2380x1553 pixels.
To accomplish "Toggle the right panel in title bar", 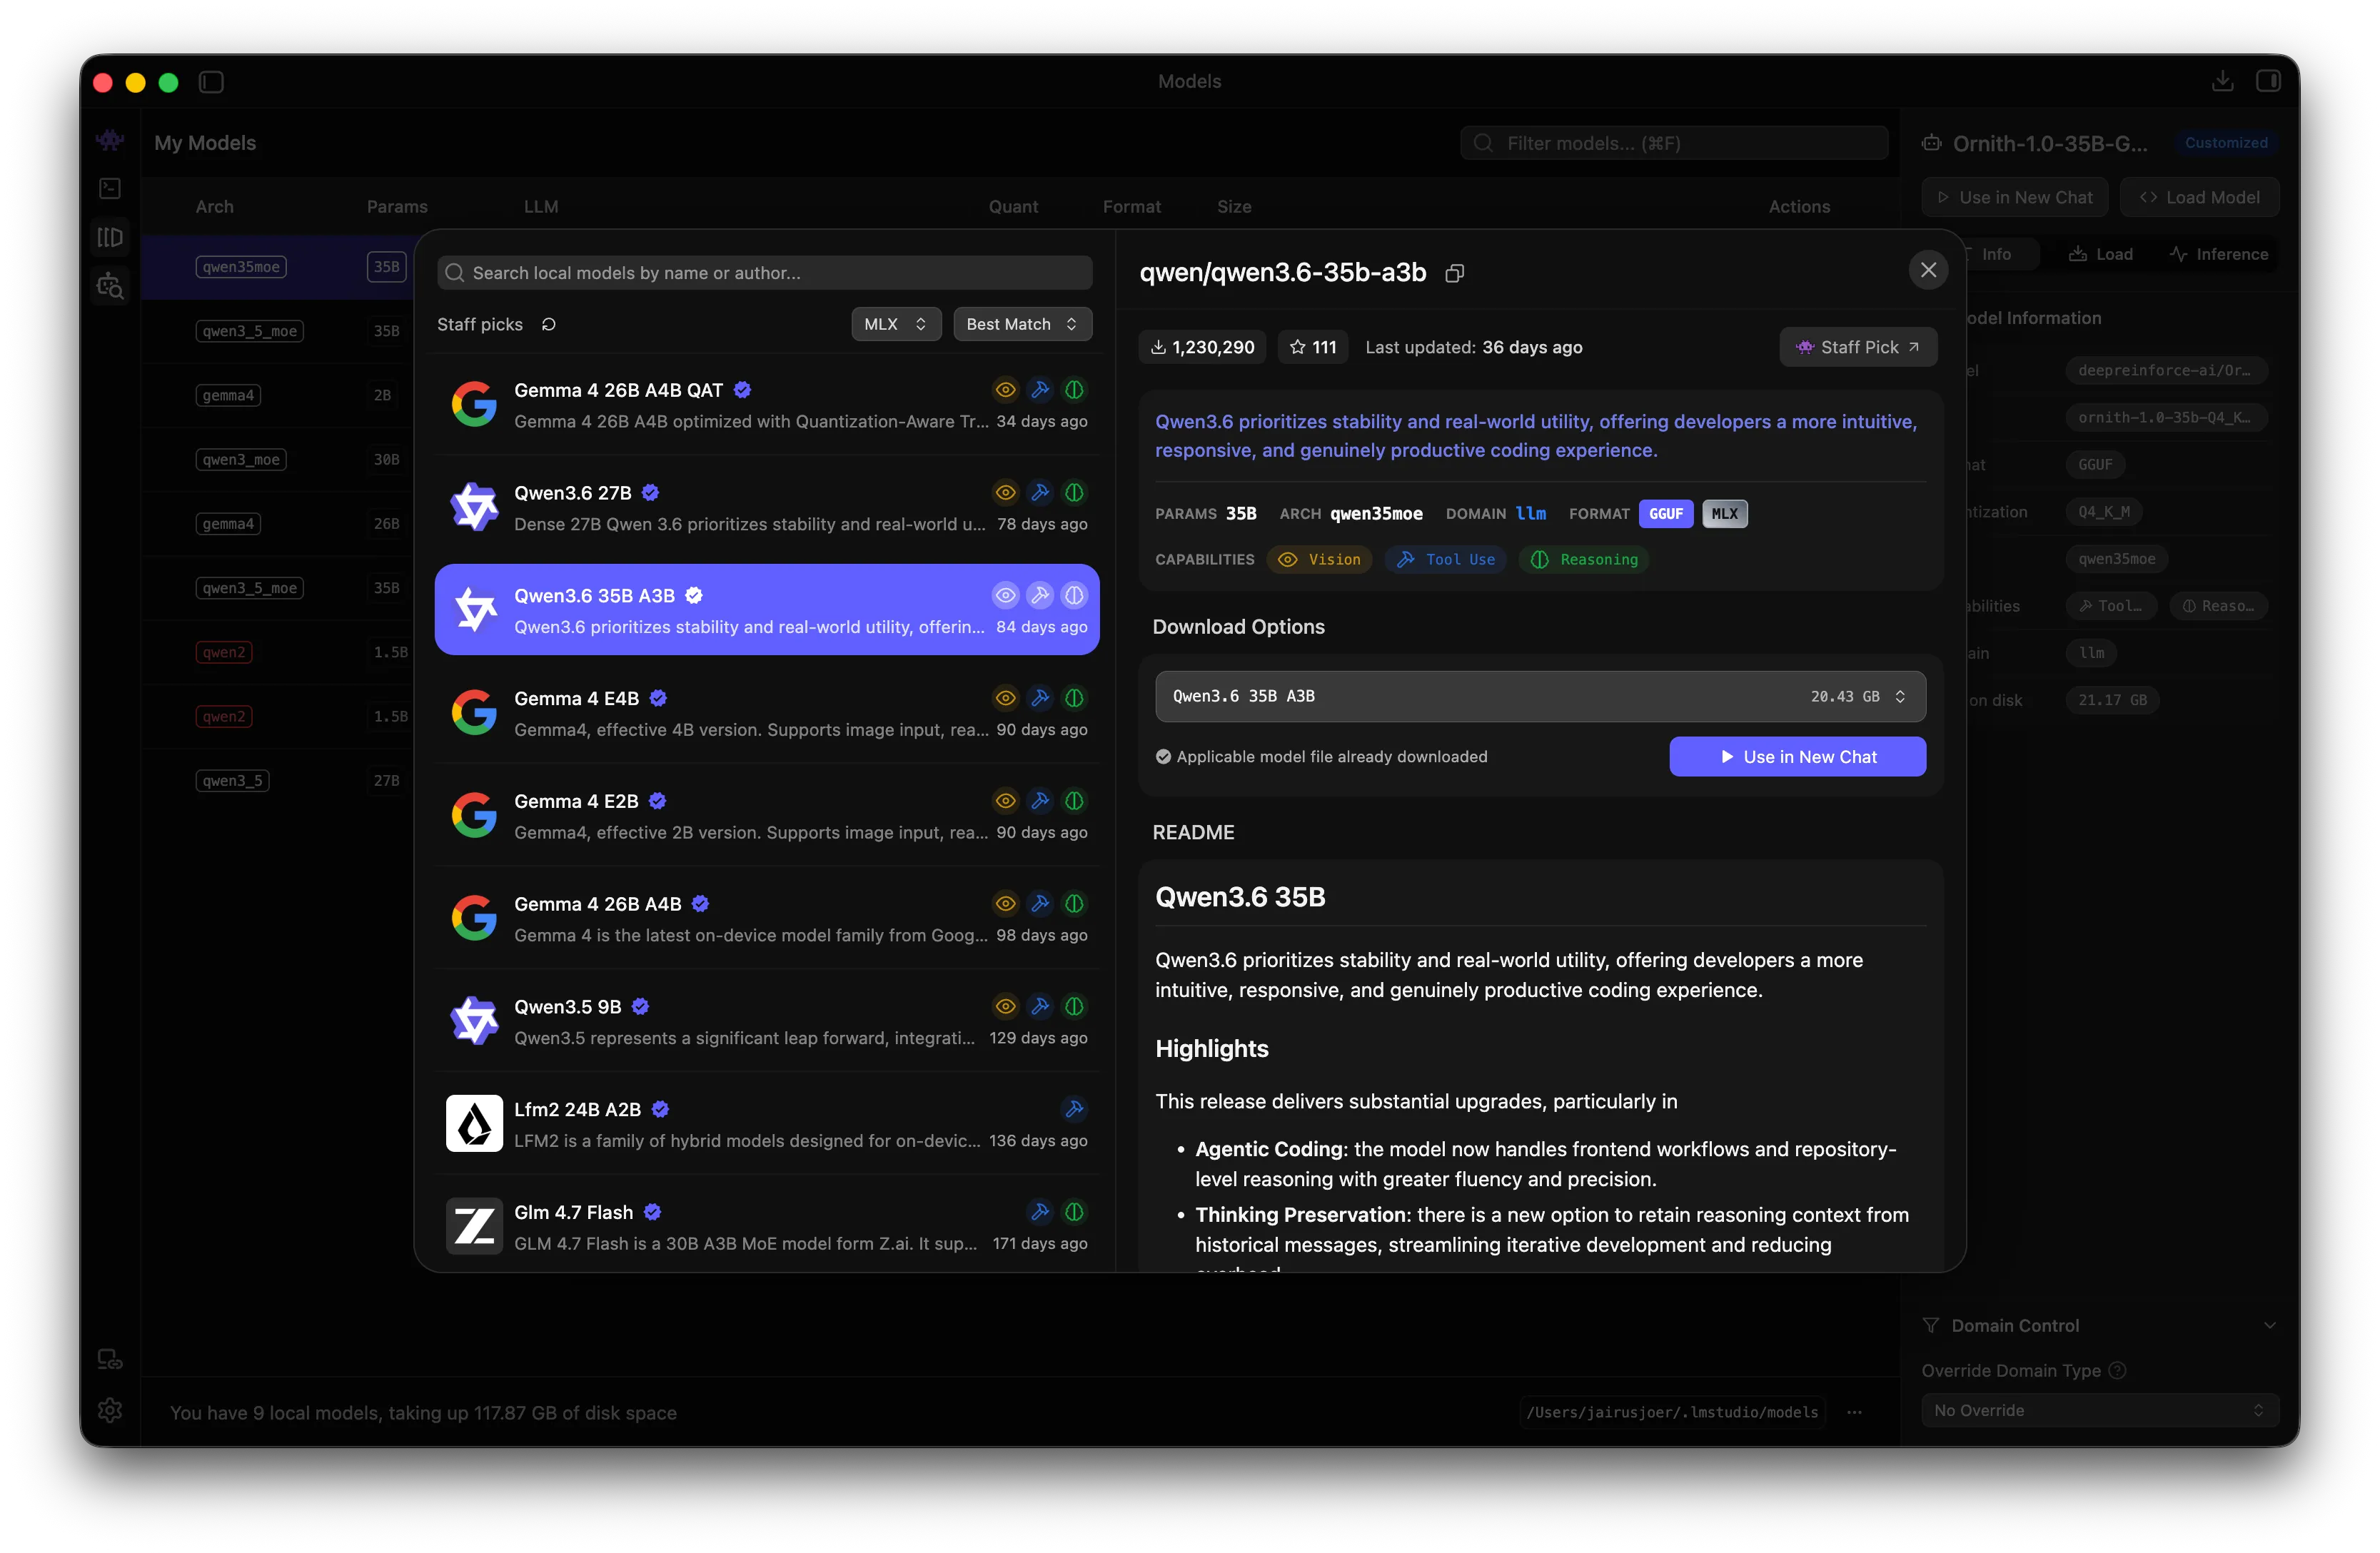I will (x=2268, y=81).
